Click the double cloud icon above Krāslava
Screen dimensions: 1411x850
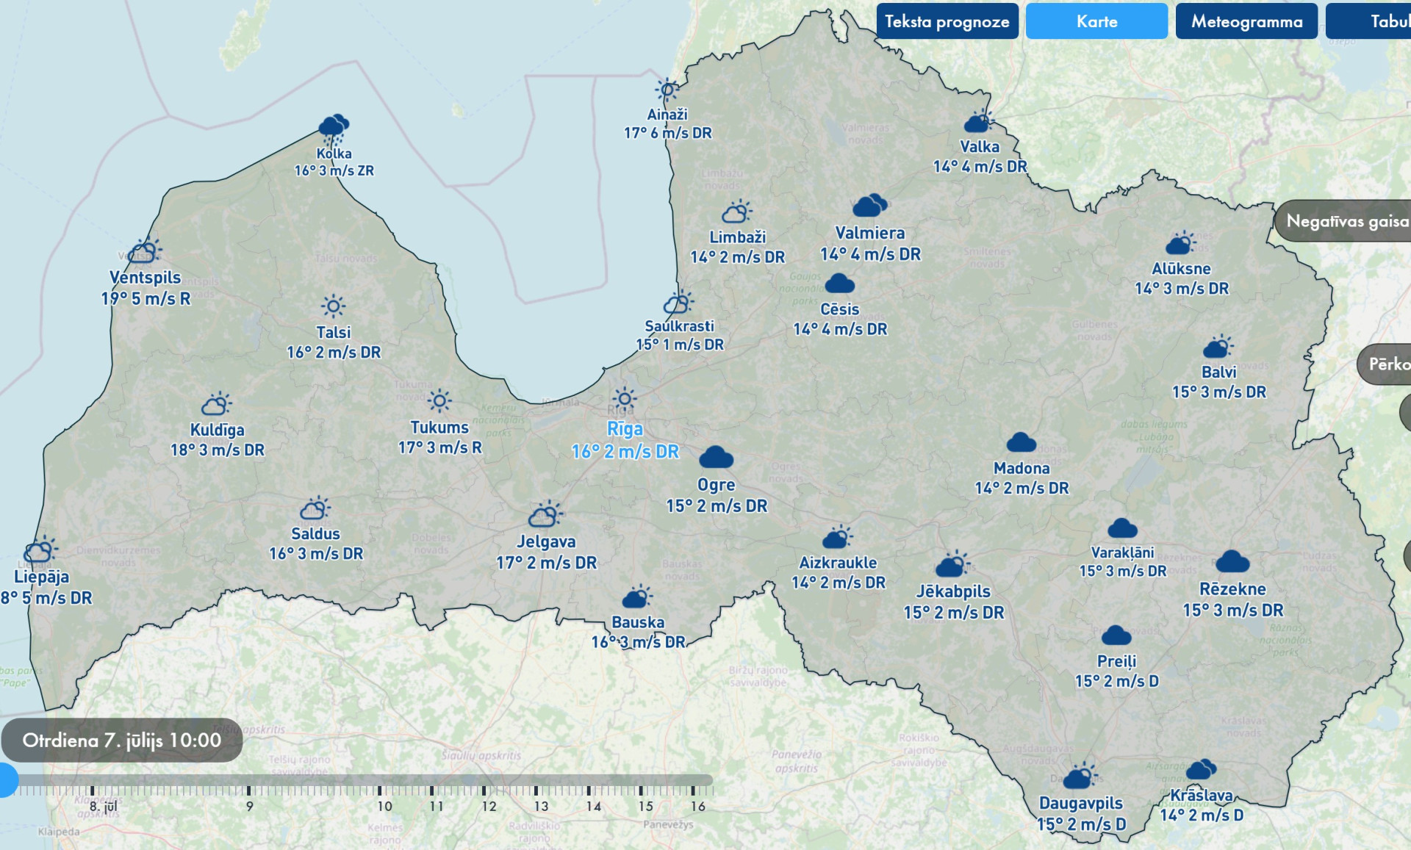click(1201, 768)
